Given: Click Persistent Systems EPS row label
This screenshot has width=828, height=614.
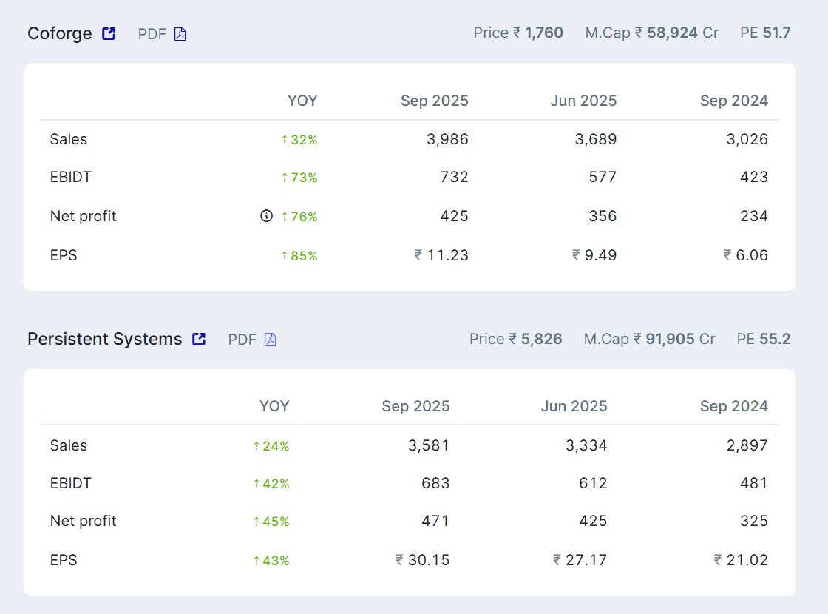Looking at the screenshot, I should pyautogui.click(x=64, y=560).
